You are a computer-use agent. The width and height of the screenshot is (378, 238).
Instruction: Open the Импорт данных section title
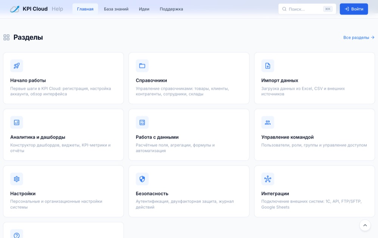pyautogui.click(x=280, y=80)
